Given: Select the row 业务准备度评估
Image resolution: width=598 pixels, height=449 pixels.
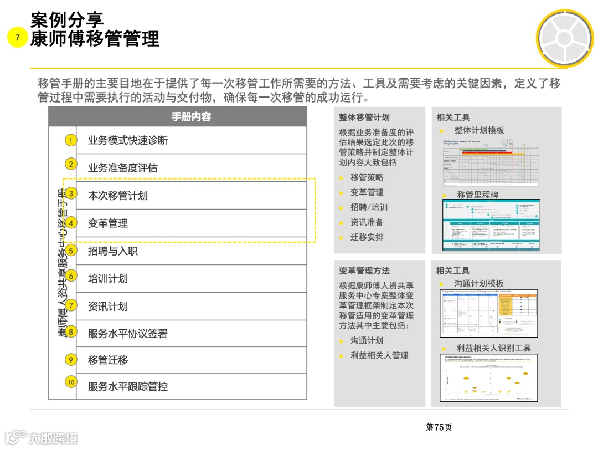Looking at the screenshot, I should [192, 168].
